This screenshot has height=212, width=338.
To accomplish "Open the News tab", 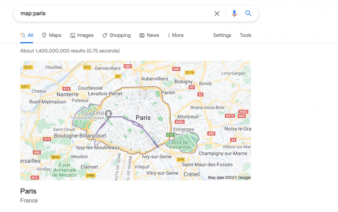I will (149, 35).
